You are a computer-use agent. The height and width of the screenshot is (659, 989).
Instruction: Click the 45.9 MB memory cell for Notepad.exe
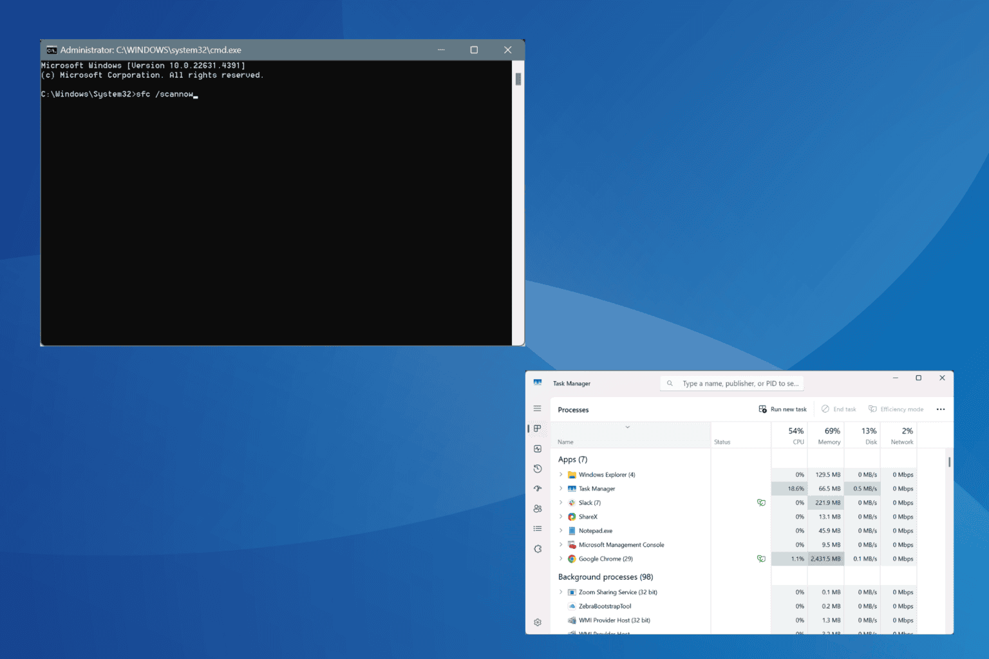(826, 531)
